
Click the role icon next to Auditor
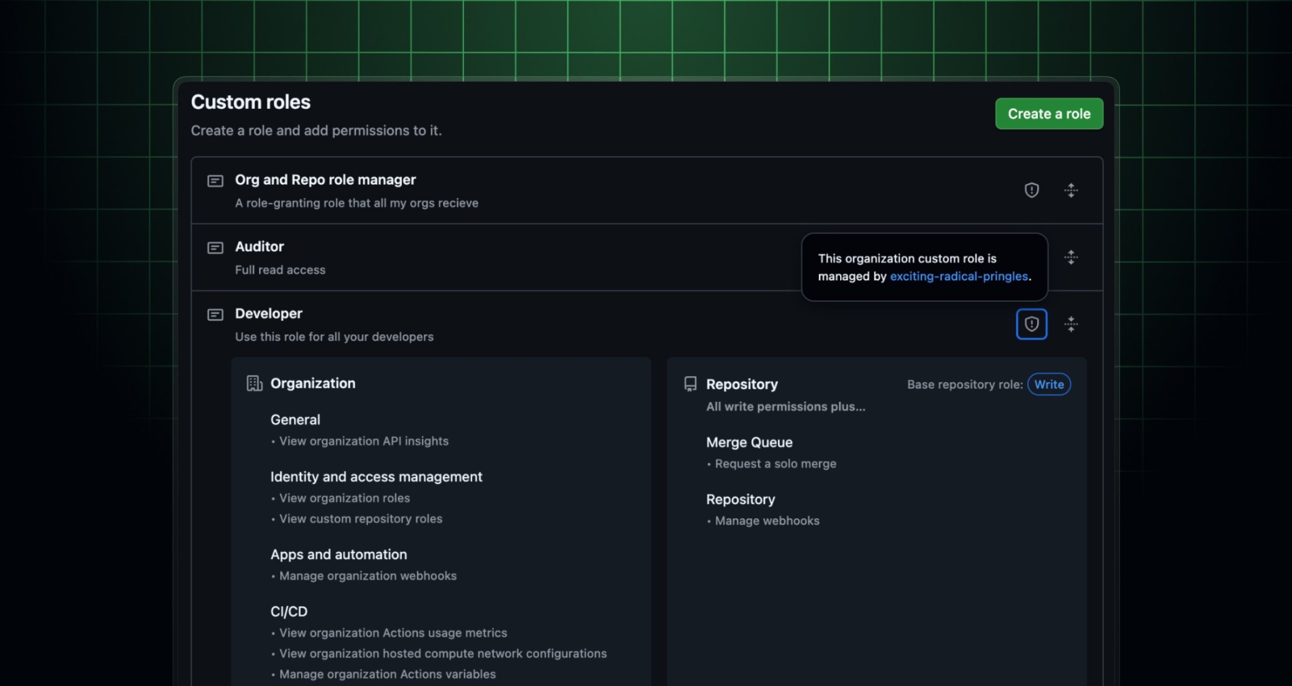(215, 247)
